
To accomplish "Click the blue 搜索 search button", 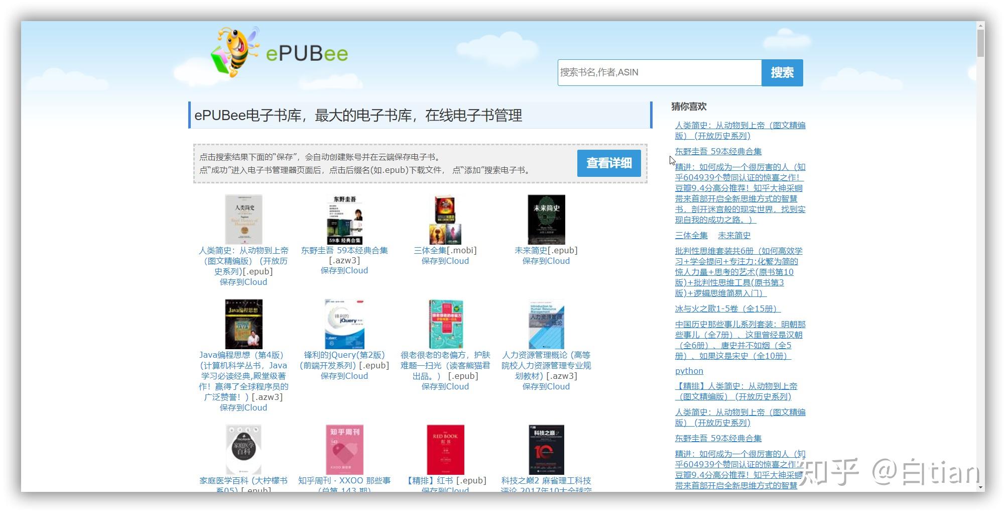I will pos(782,72).
